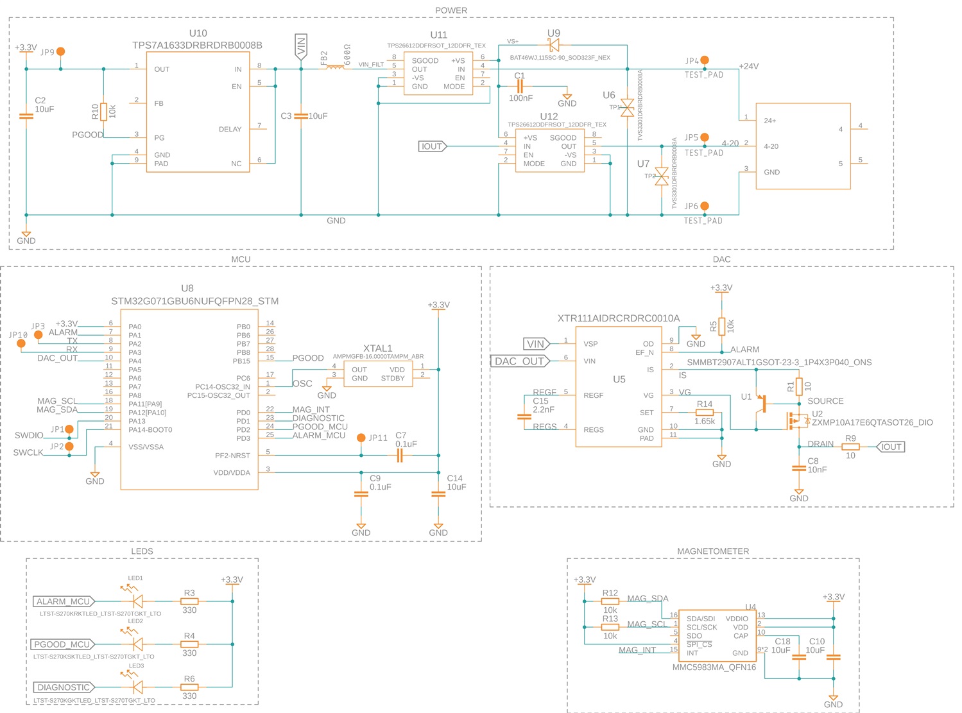Click the PGOOD_MCU net flag in LEDS block
Screen dimensions: 962x713
click(x=63, y=644)
